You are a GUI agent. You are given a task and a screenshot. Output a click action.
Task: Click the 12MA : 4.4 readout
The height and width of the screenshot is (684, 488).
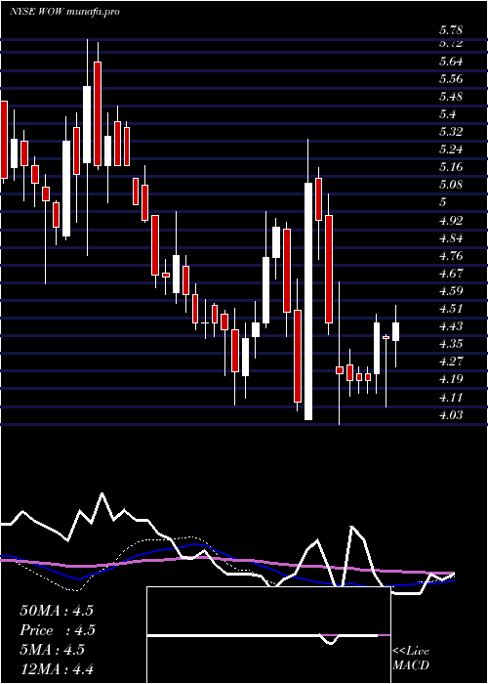[57, 668]
